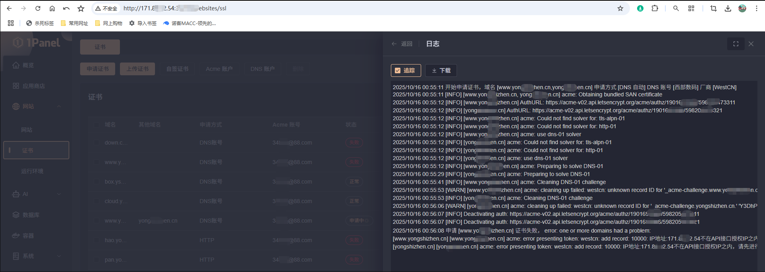
Task: Open browser downloads icon
Action: tap(728, 8)
